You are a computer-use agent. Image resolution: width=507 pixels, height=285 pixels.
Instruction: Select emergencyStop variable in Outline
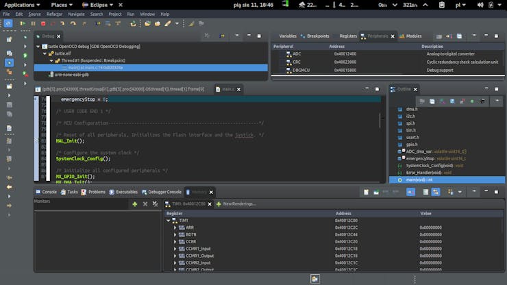click(432, 158)
